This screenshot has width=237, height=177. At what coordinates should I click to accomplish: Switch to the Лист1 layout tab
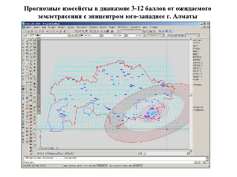[62, 153]
